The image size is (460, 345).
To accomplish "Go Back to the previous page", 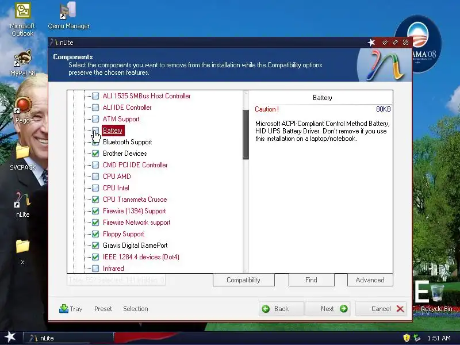I will 281,309.
